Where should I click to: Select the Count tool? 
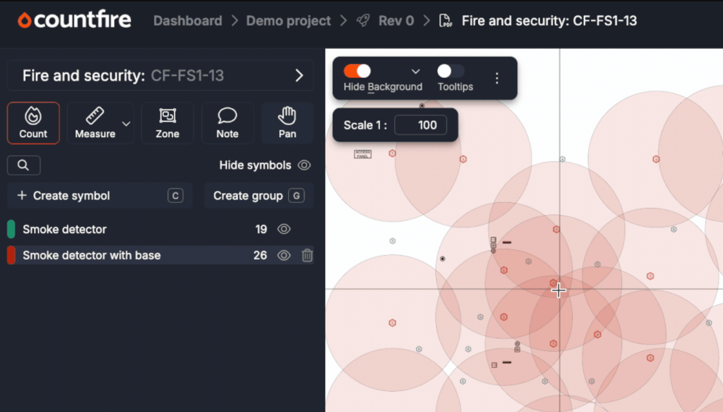(x=33, y=123)
